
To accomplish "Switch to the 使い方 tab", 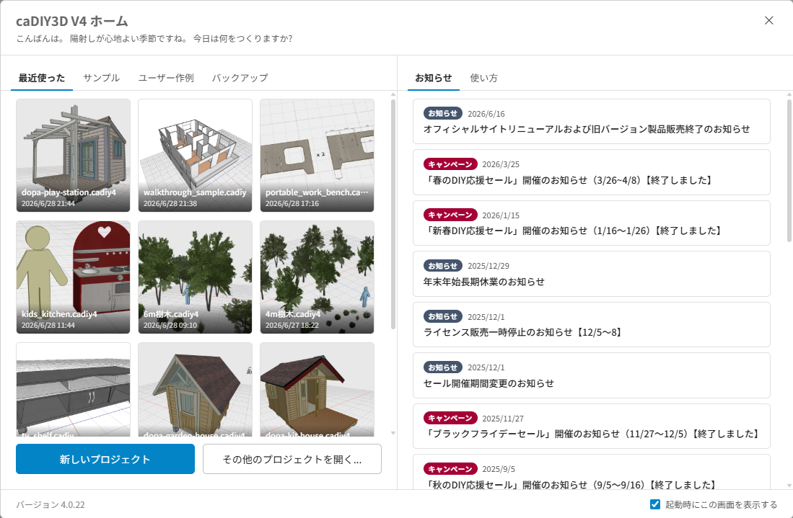I will pyautogui.click(x=484, y=78).
